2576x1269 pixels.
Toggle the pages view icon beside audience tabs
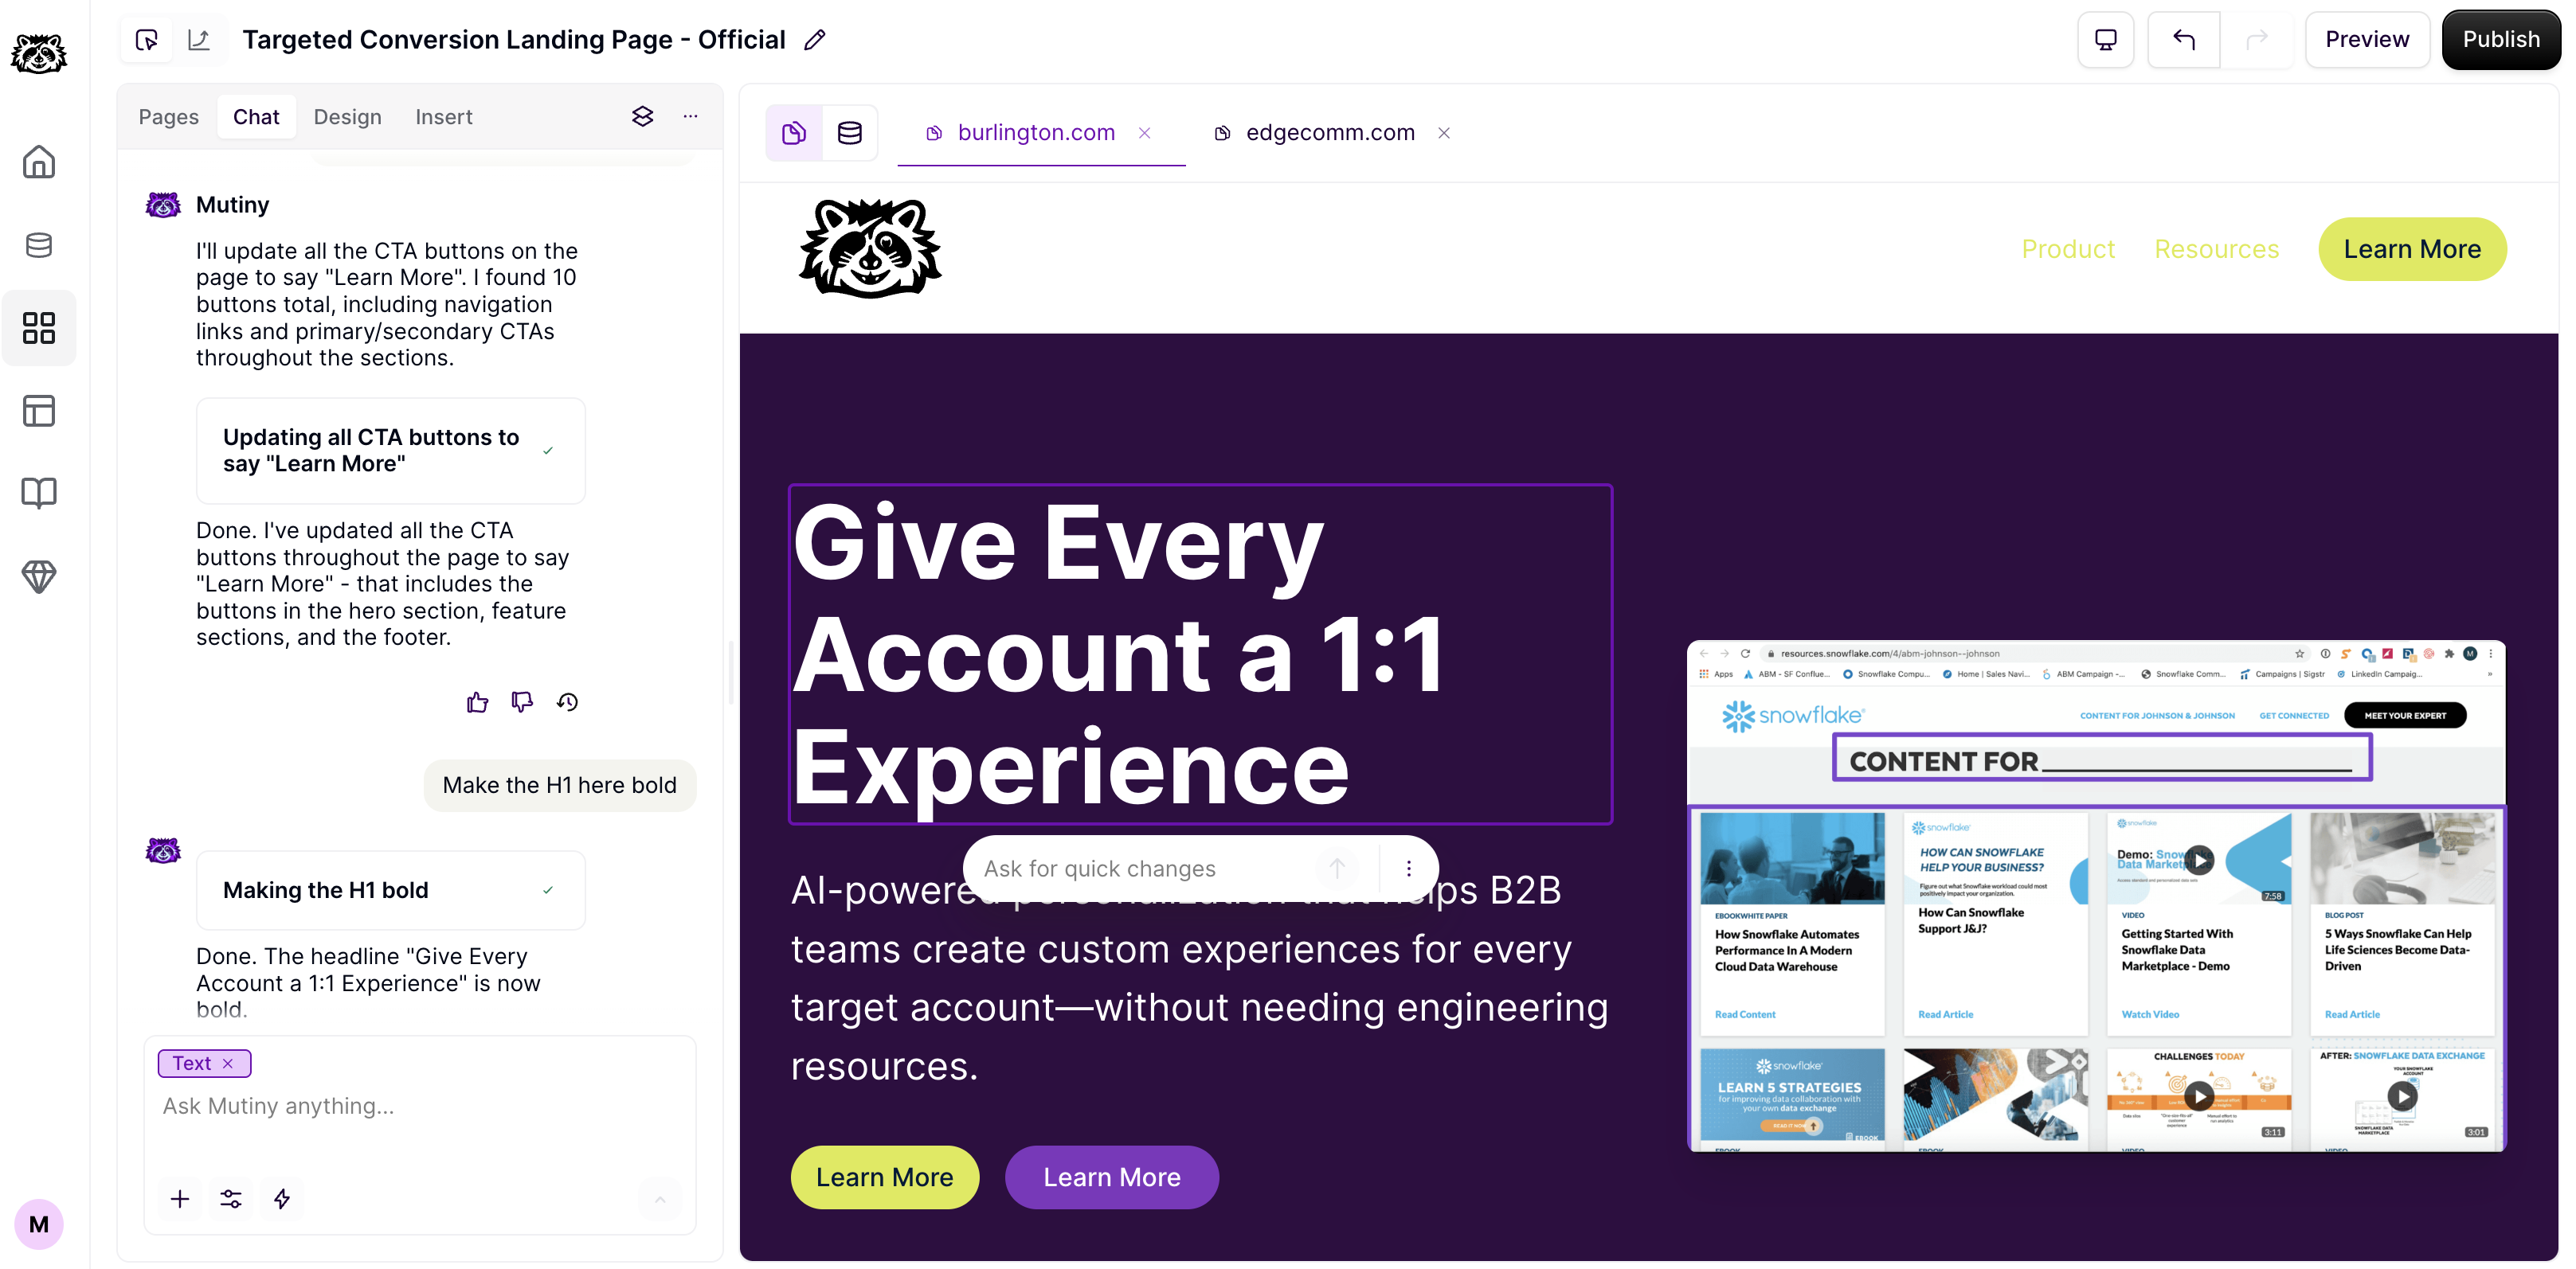tap(794, 133)
